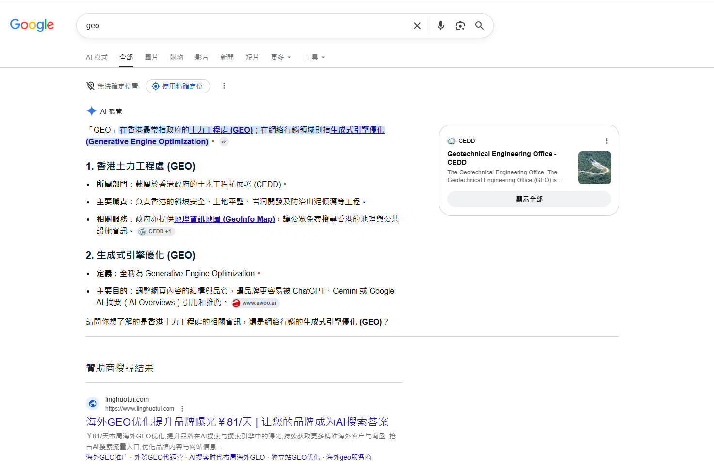Click the 贊助商搜尋結果 heading

[x=120, y=368]
